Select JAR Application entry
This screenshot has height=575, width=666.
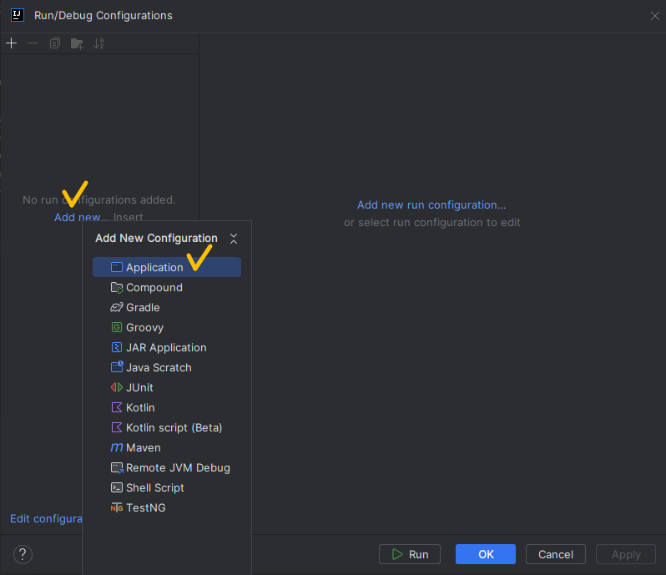[167, 347]
